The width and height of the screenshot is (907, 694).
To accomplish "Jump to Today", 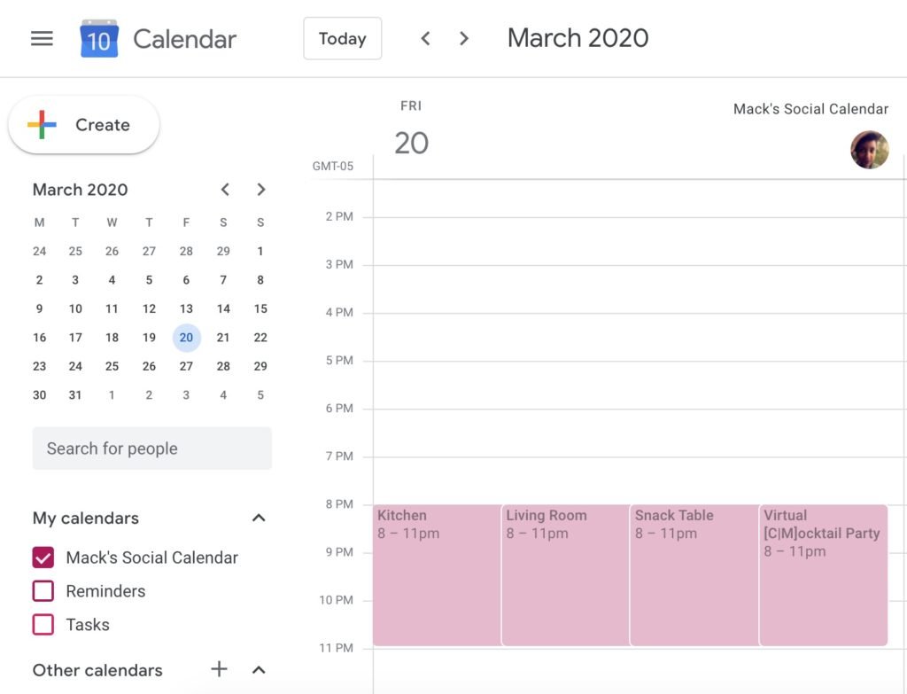I will click(343, 39).
